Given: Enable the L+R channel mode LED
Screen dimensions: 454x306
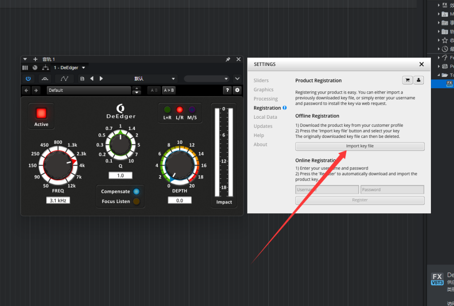Looking at the screenshot, I should pyautogui.click(x=167, y=110).
